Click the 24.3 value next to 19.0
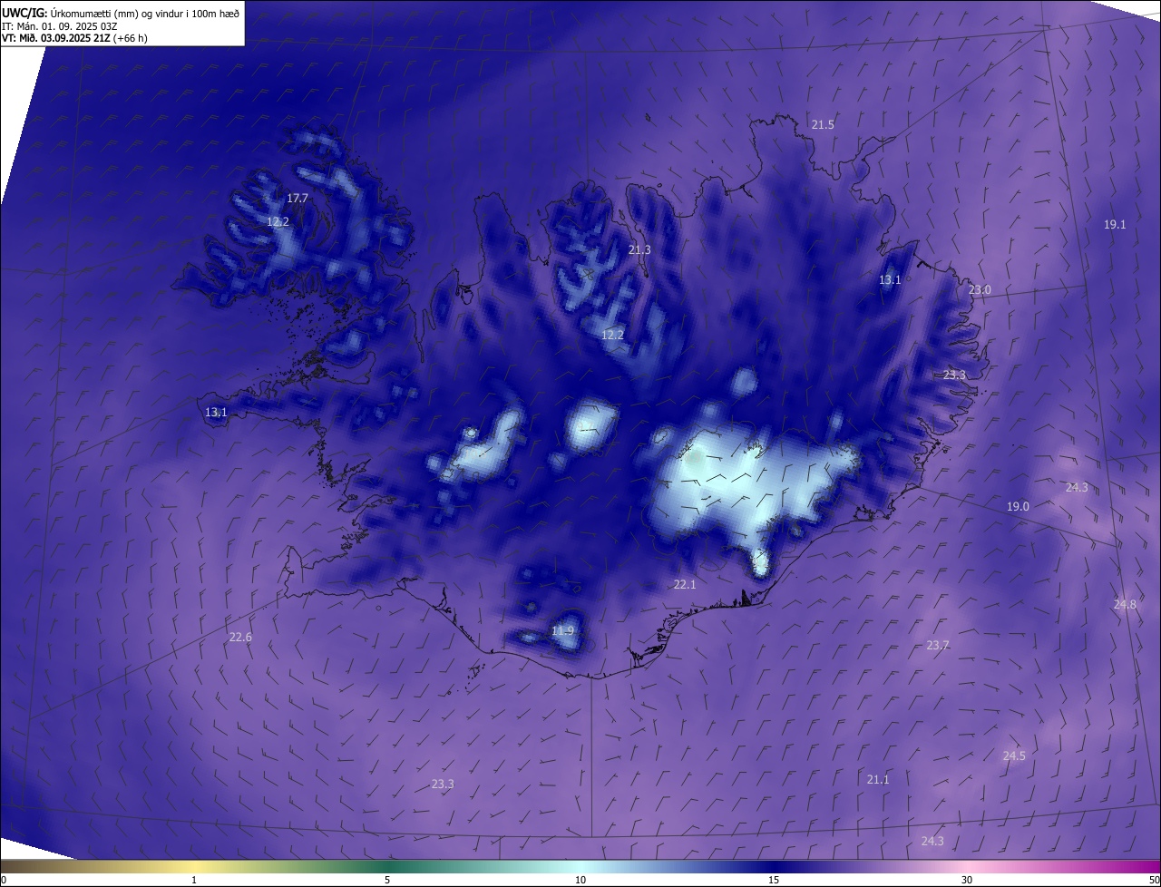 point(1077,487)
